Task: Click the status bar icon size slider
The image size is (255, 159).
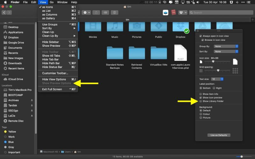Action: (244, 156)
